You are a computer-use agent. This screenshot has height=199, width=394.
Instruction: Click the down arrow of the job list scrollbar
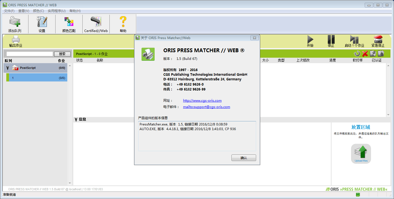click(x=388, y=115)
